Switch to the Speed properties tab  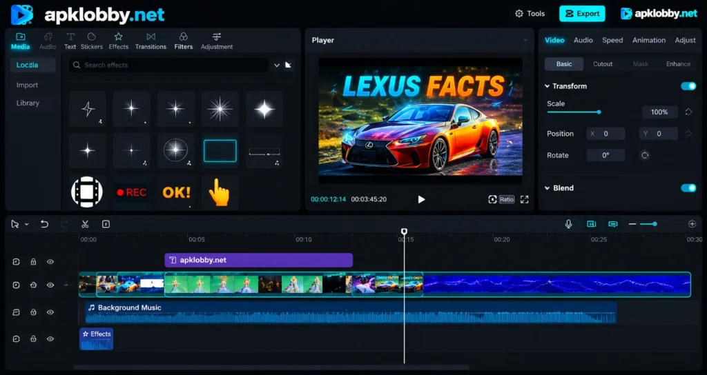(x=612, y=40)
